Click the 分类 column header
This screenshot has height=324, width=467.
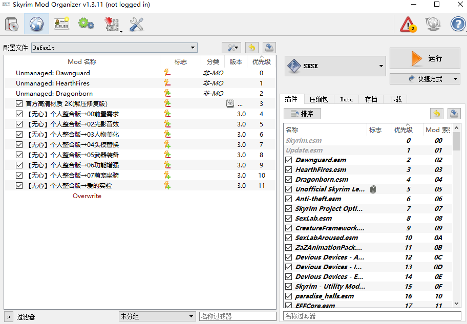(x=213, y=61)
